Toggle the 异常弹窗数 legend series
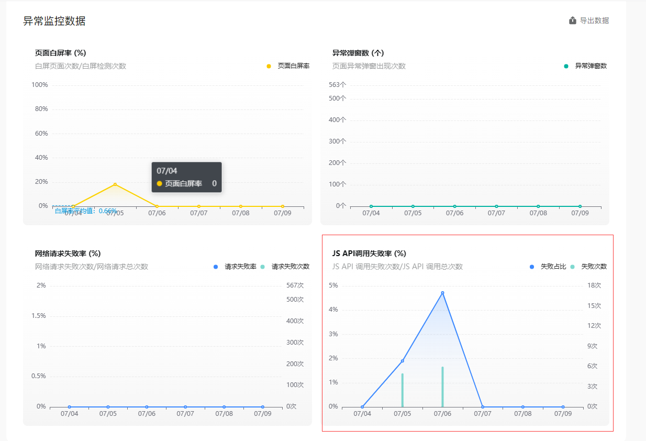 (x=585, y=66)
